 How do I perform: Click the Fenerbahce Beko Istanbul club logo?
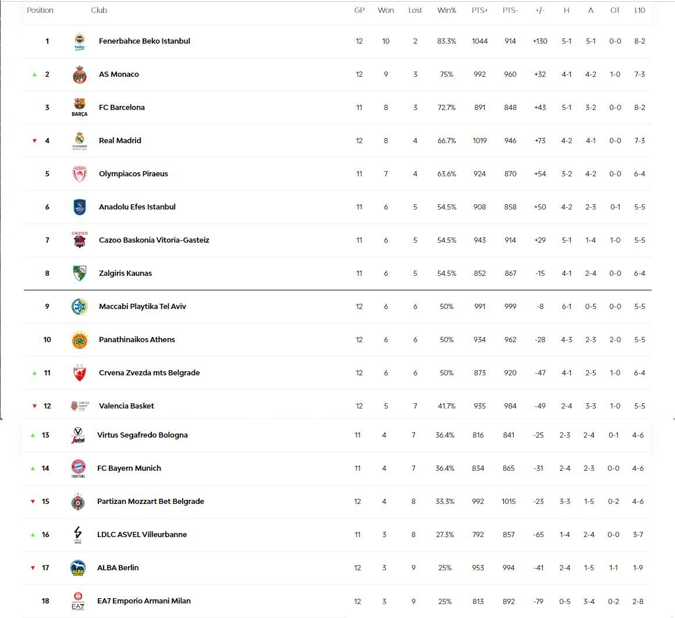click(x=80, y=41)
